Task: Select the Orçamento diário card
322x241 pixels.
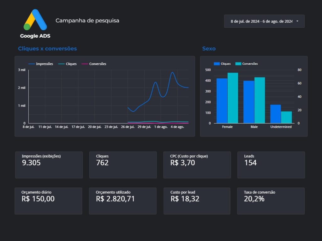Action: [48, 201]
